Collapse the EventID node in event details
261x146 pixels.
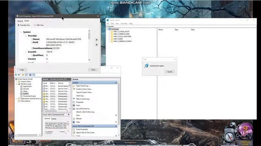(26, 52)
